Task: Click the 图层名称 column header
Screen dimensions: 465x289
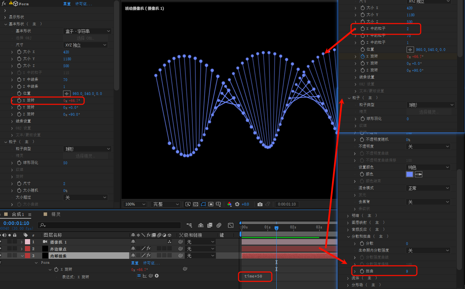Action: point(53,235)
